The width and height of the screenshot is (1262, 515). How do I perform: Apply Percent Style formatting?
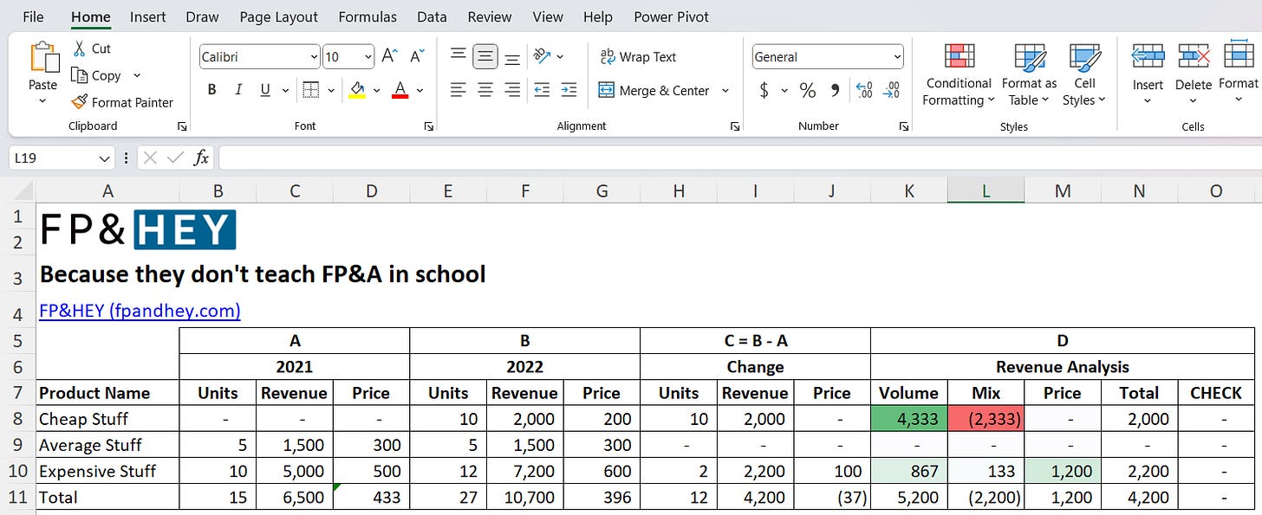coord(809,90)
